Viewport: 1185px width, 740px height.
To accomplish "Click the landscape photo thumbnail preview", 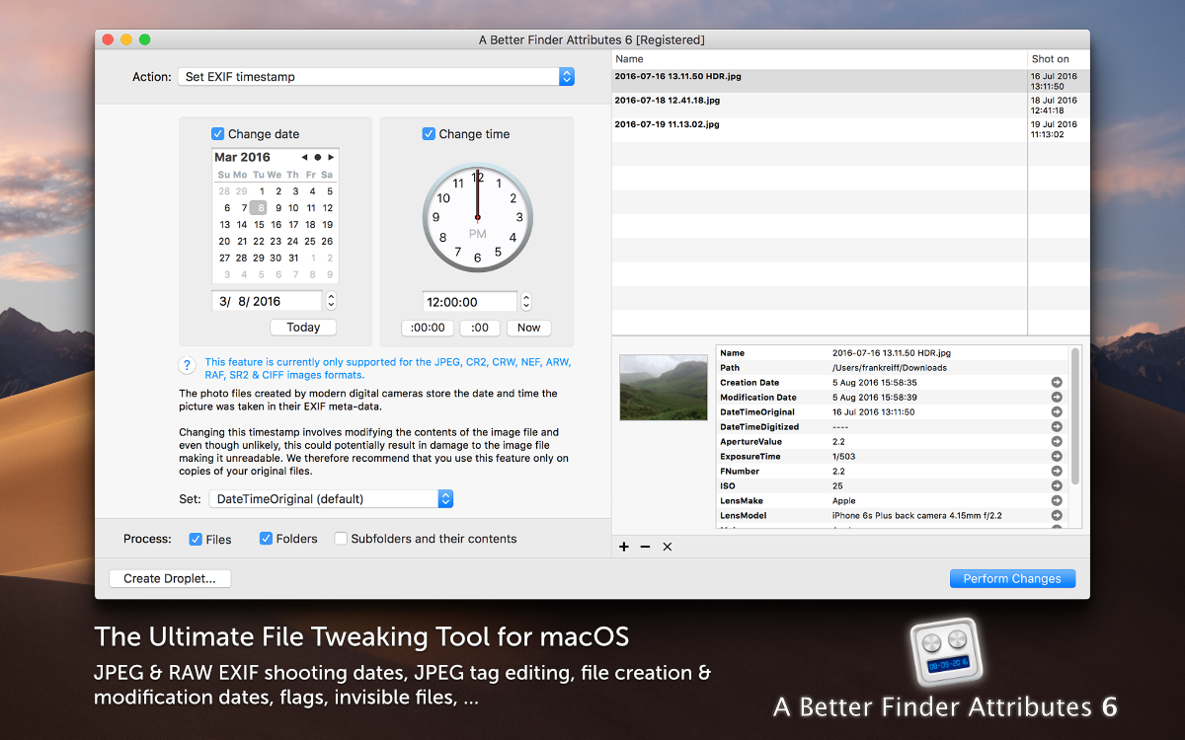I will (663, 388).
